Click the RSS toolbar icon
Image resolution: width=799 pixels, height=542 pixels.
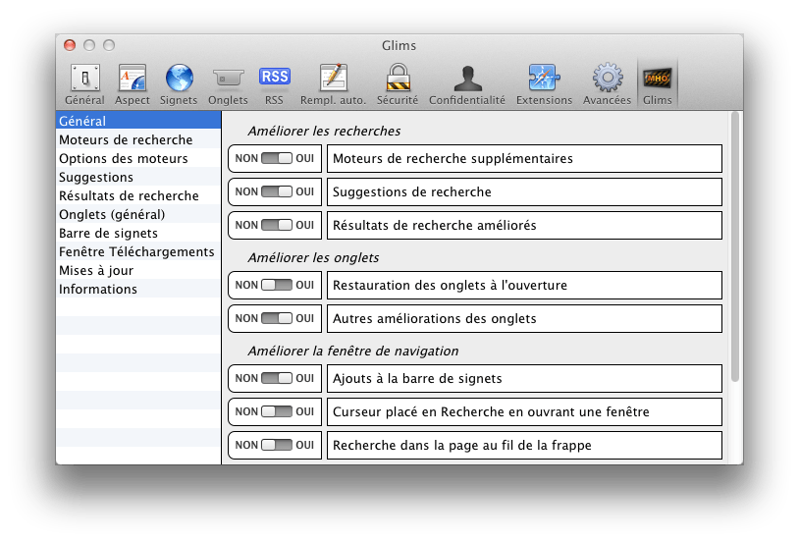(x=274, y=77)
